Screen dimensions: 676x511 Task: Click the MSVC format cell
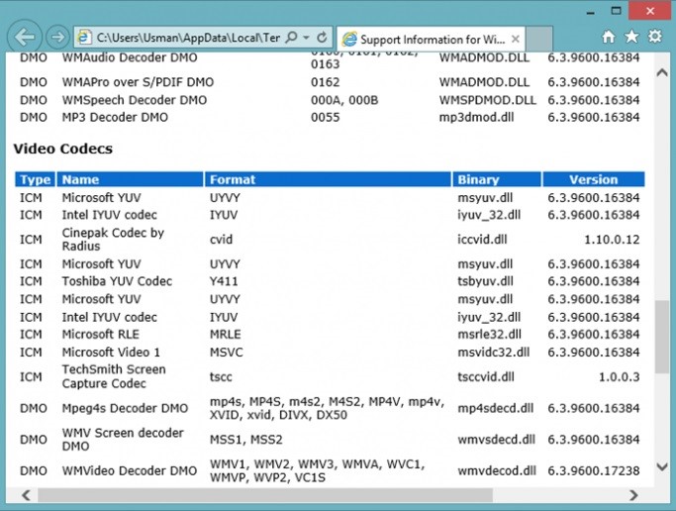coord(227,353)
